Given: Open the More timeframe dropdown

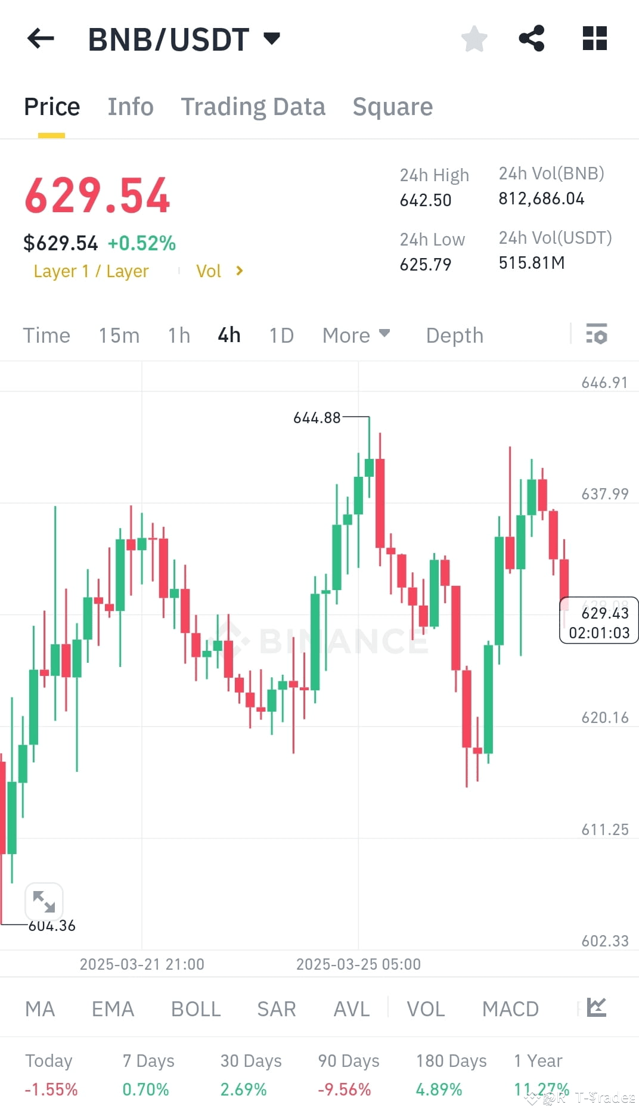Looking at the screenshot, I should click(x=356, y=335).
